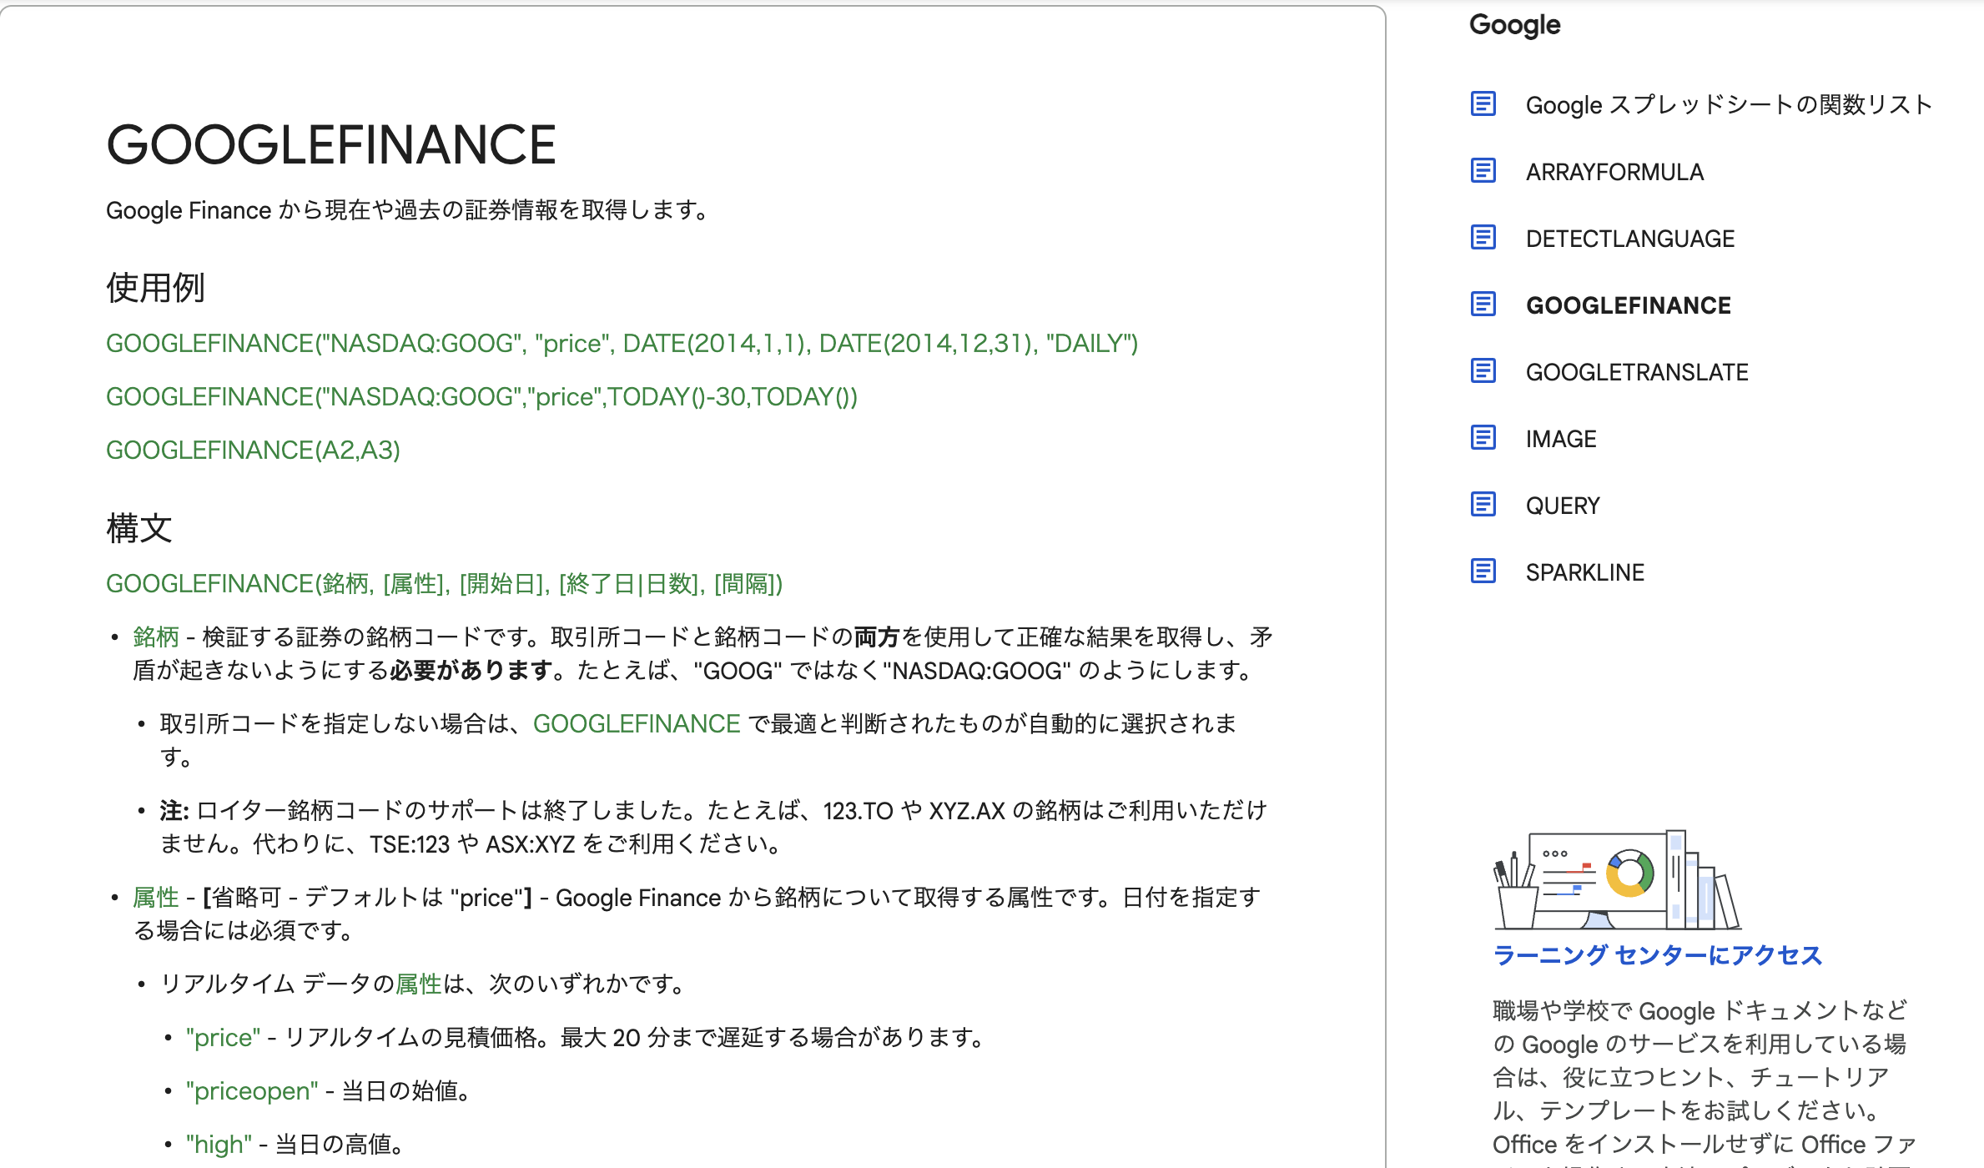Open the GOOGLETRANSLATE help article

tap(1637, 371)
